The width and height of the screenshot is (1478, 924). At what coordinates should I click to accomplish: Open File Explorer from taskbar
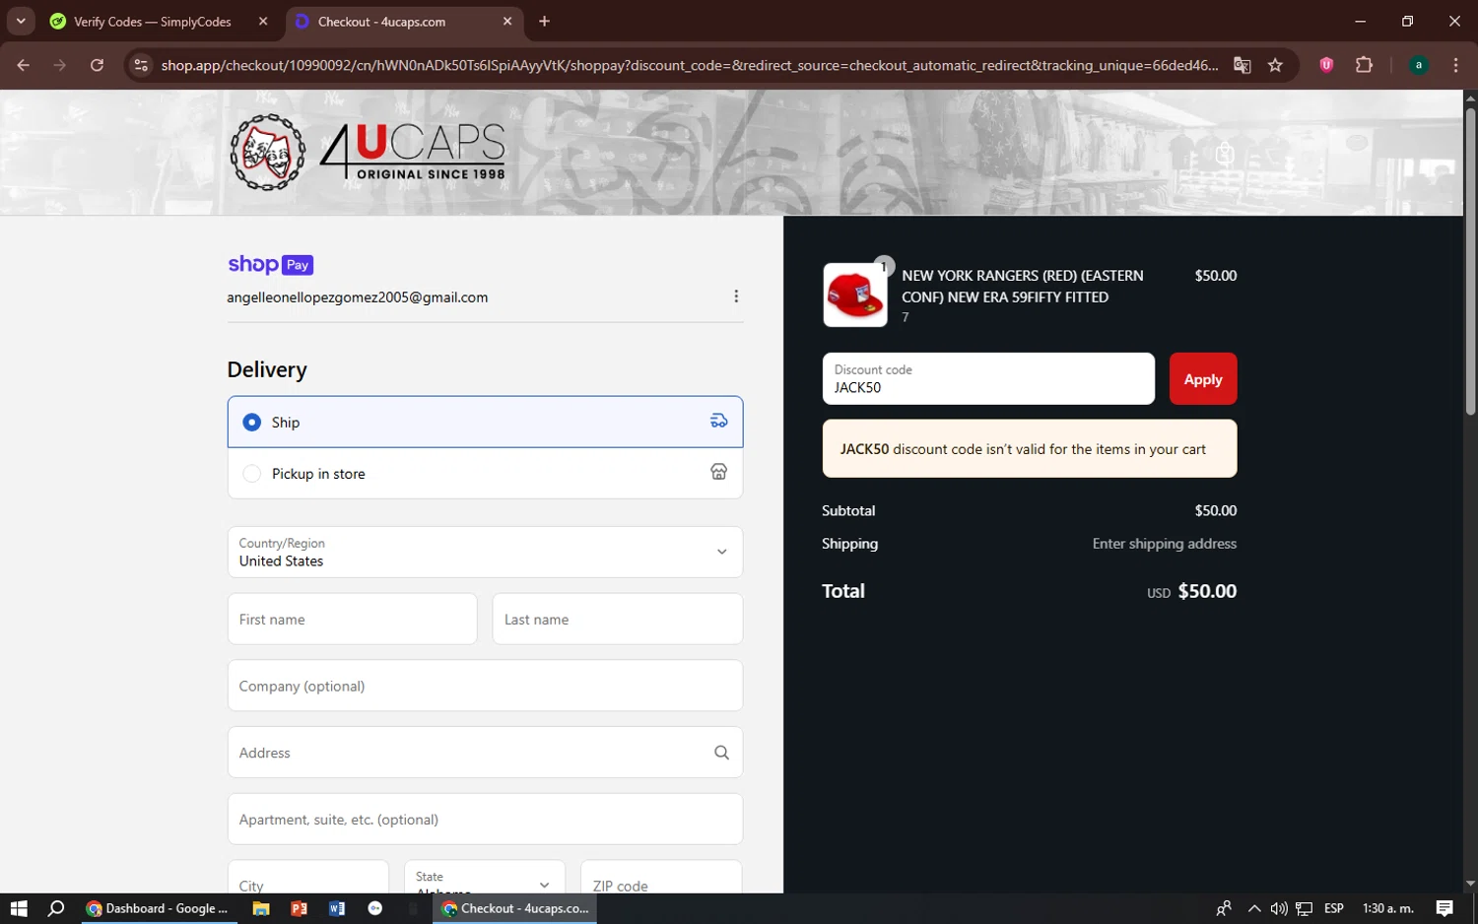(261, 908)
